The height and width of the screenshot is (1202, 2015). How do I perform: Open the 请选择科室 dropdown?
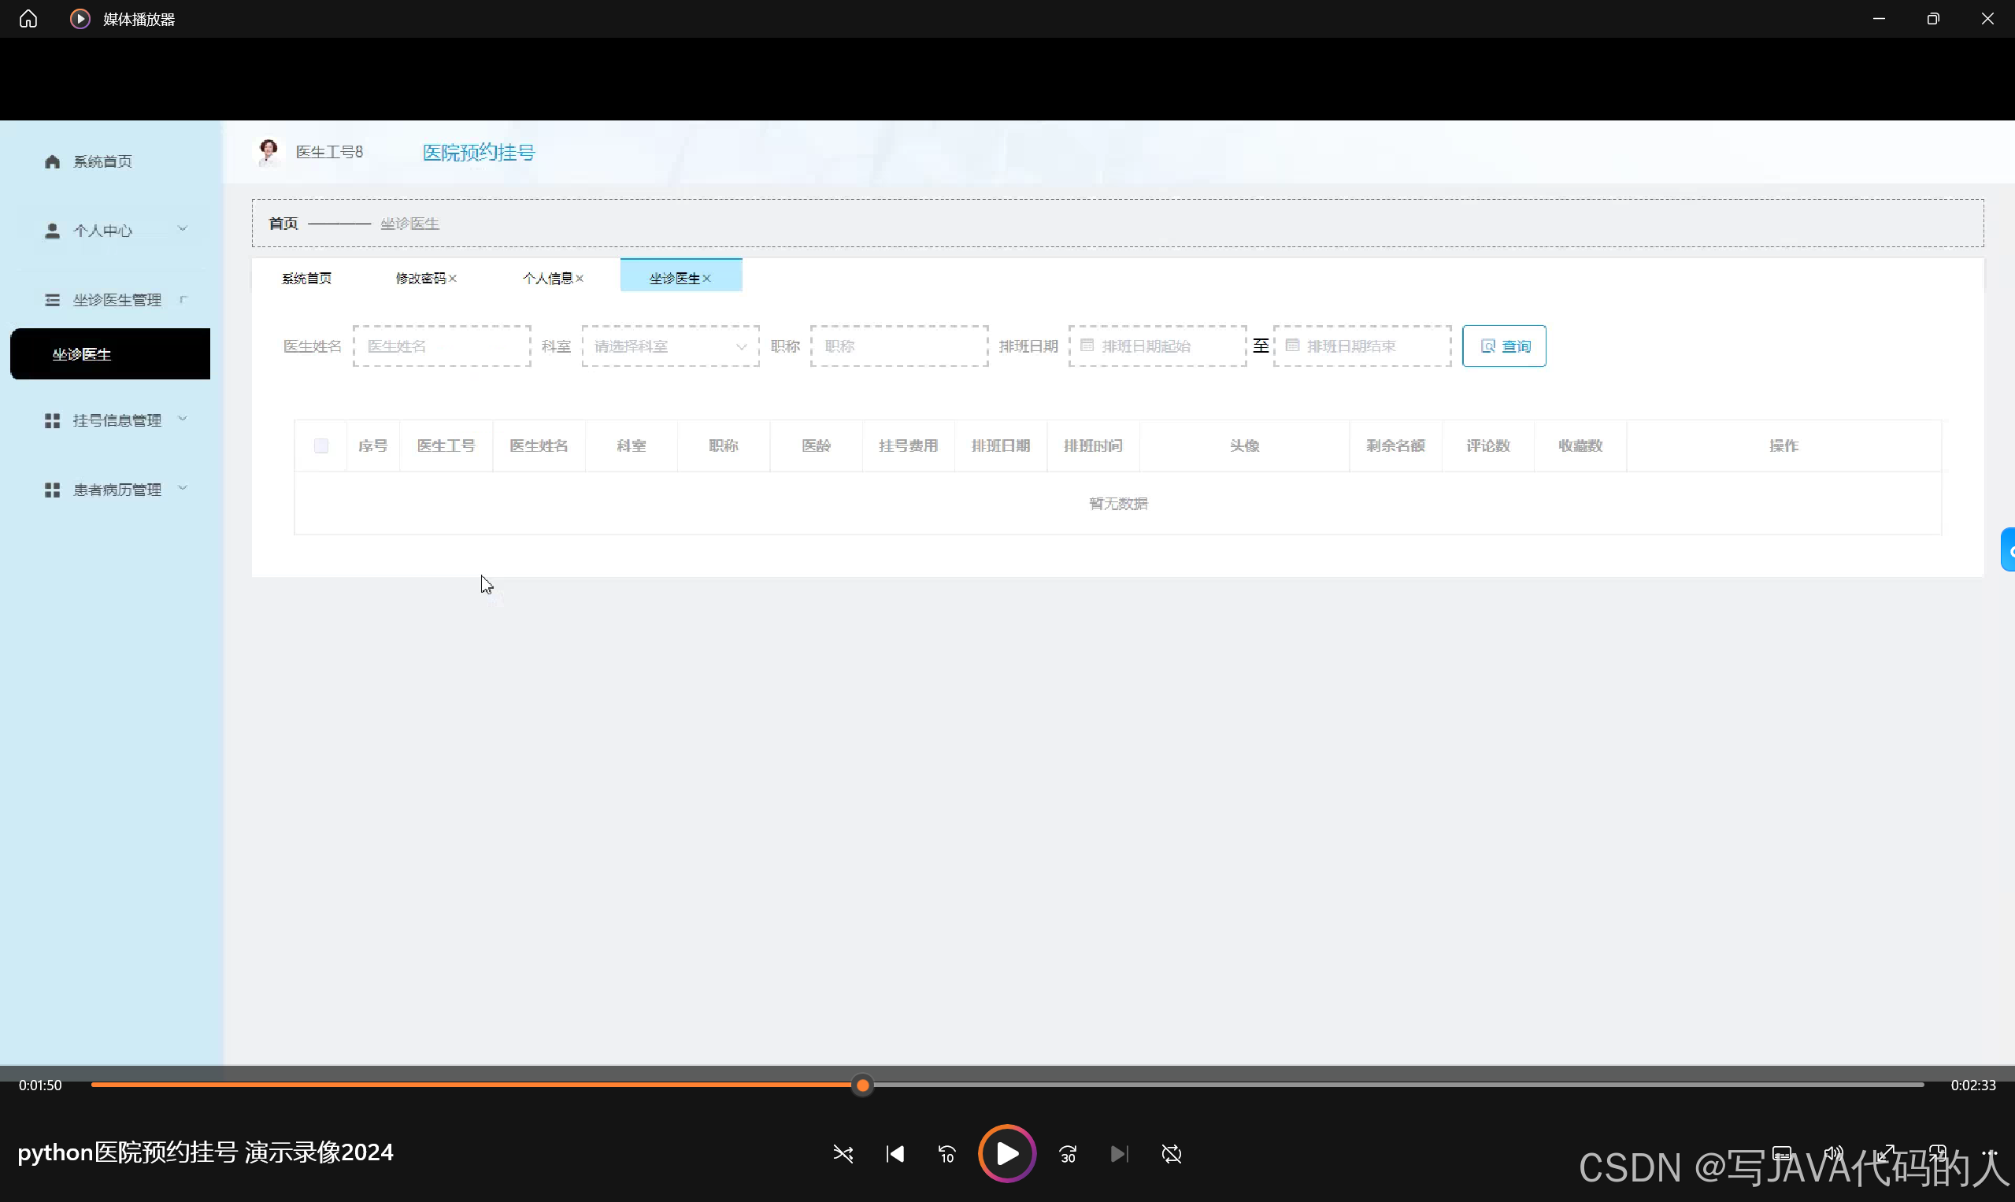coord(670,346)
